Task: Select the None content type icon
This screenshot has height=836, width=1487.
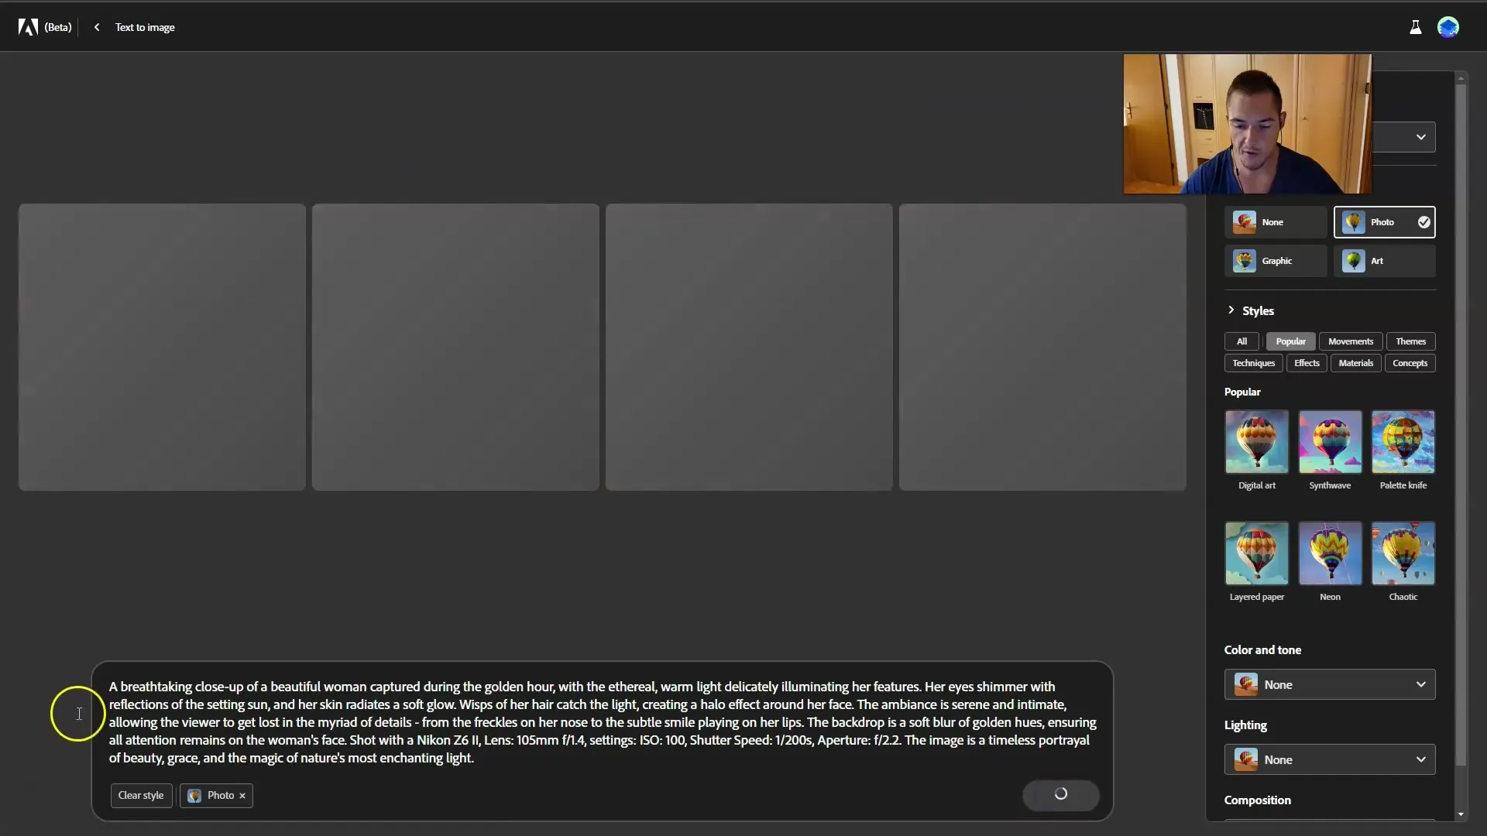Action: point(1244,221)
